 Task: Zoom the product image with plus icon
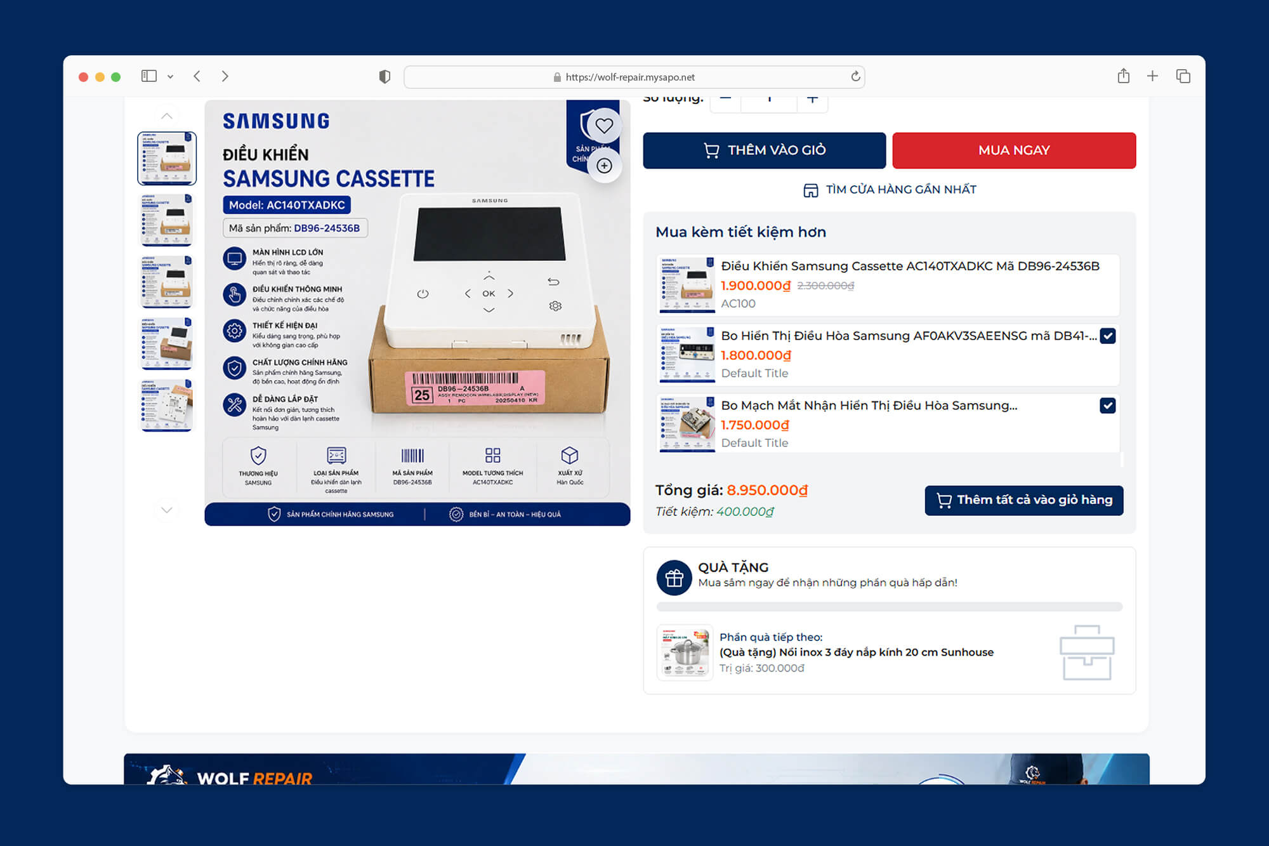(604, 166)
